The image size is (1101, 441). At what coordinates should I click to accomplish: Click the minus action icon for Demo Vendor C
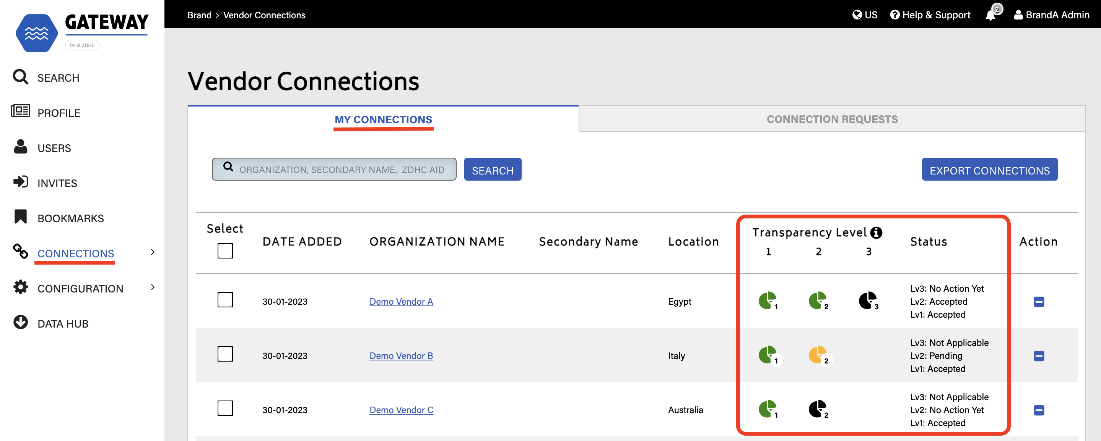click(1039, 410)
